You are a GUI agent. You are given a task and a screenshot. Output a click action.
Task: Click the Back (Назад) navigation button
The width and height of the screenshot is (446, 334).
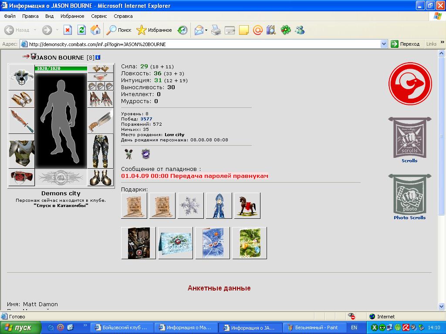[x=17, y=30]
